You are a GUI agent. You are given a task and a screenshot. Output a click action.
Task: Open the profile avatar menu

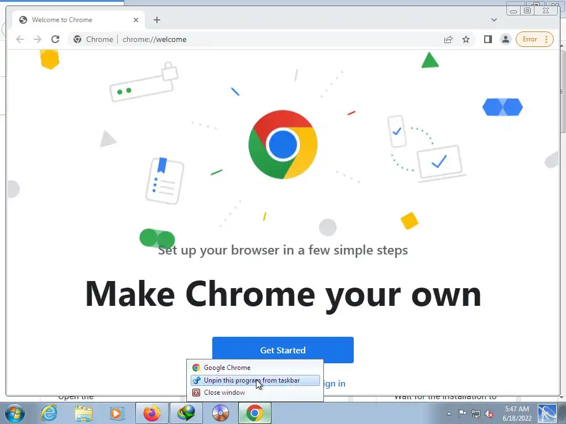(x=506, y=39)
